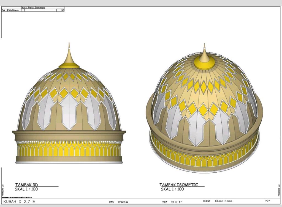Click the KUBAH D 2.7 M title
The height and width of the screenshot is (207, 282).
(19, 202)
